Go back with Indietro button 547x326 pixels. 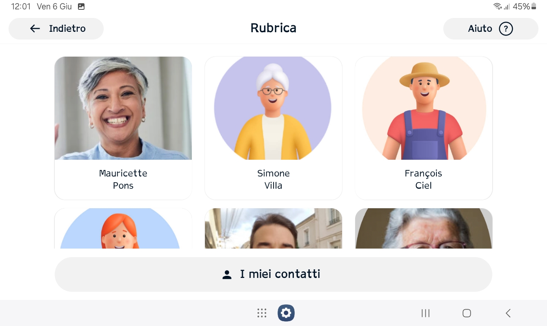(56, 29)
